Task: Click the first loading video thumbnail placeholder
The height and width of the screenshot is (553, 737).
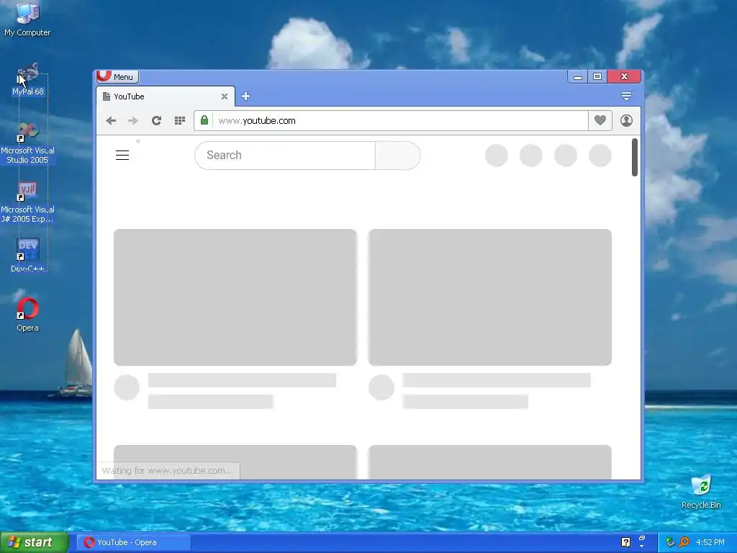Action: [x=235, y=297]
